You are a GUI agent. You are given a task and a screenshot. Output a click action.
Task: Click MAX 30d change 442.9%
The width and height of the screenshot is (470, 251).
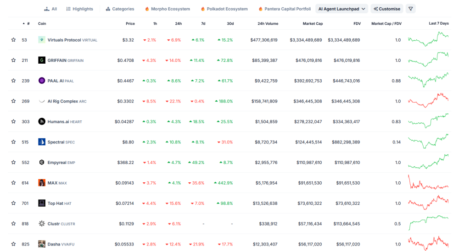[x=224, y=183]
